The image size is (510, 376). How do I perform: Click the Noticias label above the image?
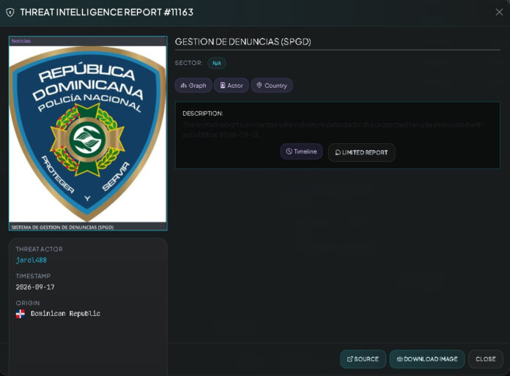[x=21, y=41]
